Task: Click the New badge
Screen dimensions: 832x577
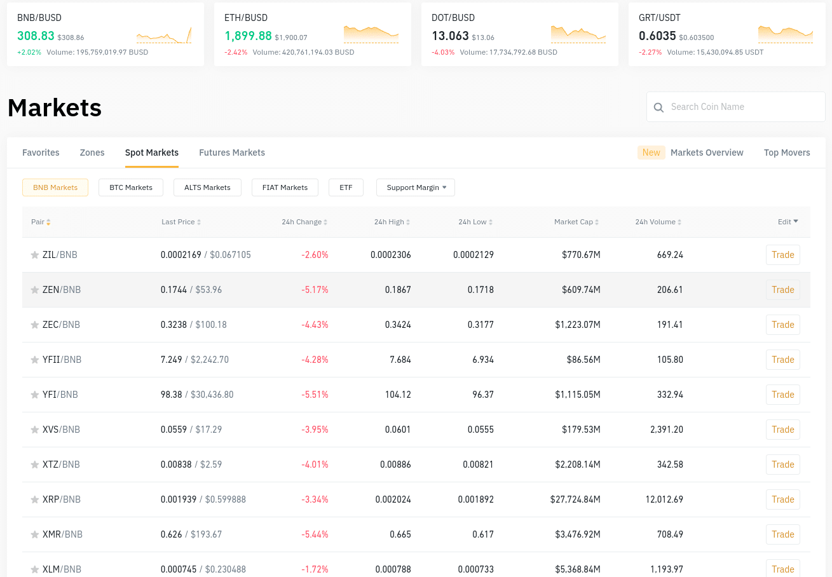Action: 651,153
